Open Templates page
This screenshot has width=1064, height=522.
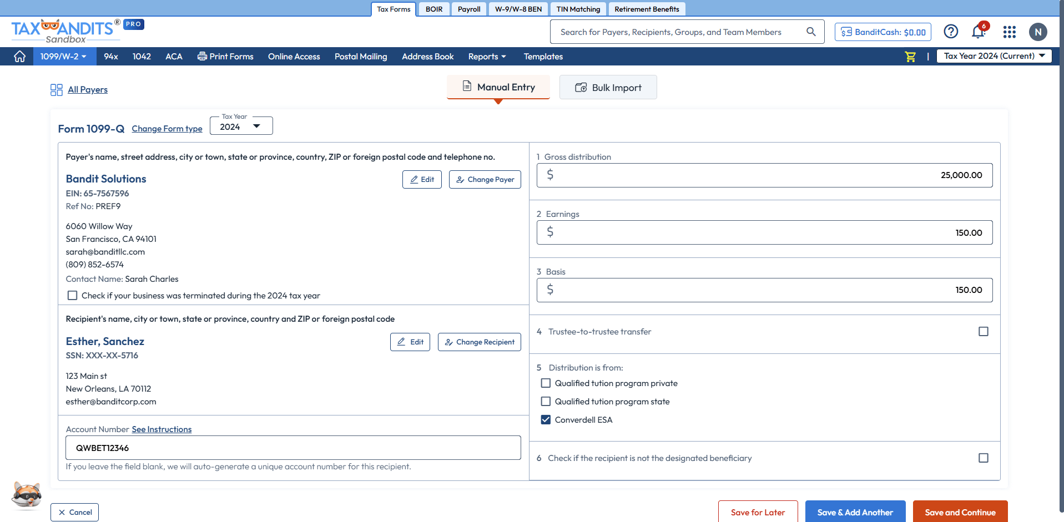click(x=543, y=57)
